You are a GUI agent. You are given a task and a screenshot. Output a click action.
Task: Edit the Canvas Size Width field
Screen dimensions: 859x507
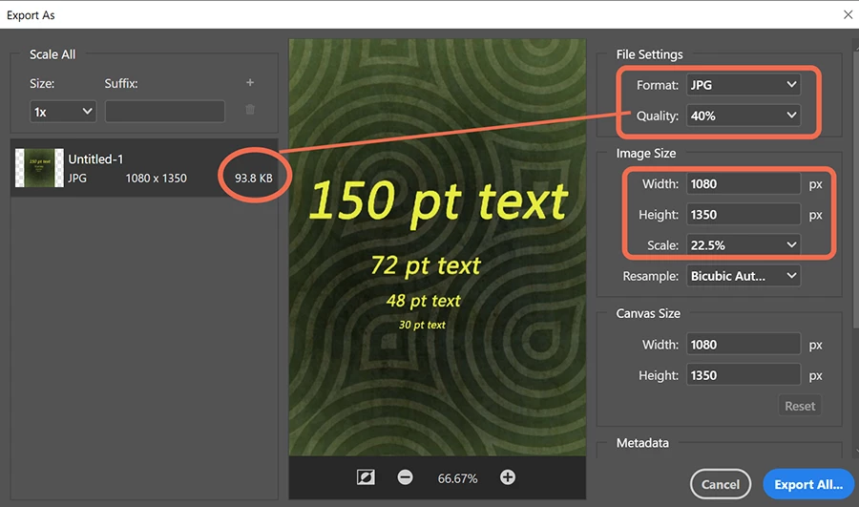[744, 345]
